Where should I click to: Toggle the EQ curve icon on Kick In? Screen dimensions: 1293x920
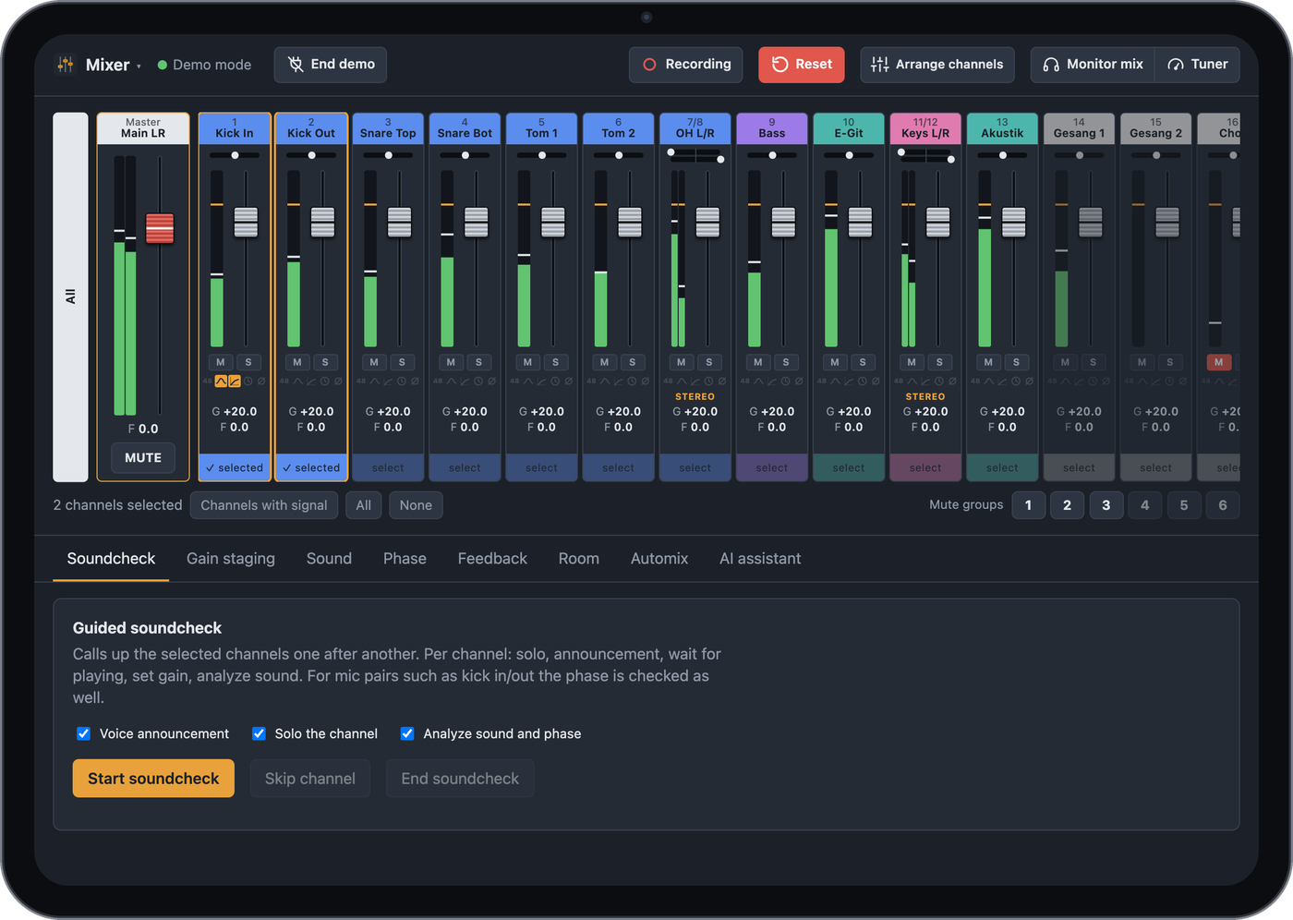(x=221, y=381)
